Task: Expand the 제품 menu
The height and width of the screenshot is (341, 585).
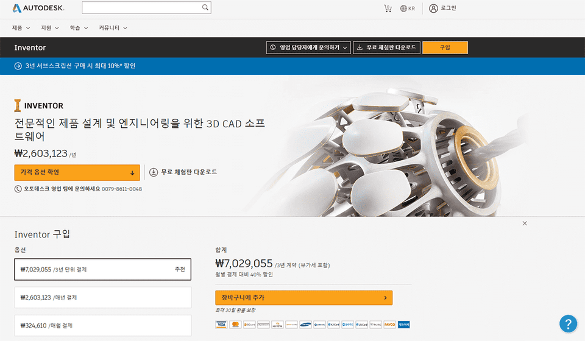Action: click(x=21, y=28)
